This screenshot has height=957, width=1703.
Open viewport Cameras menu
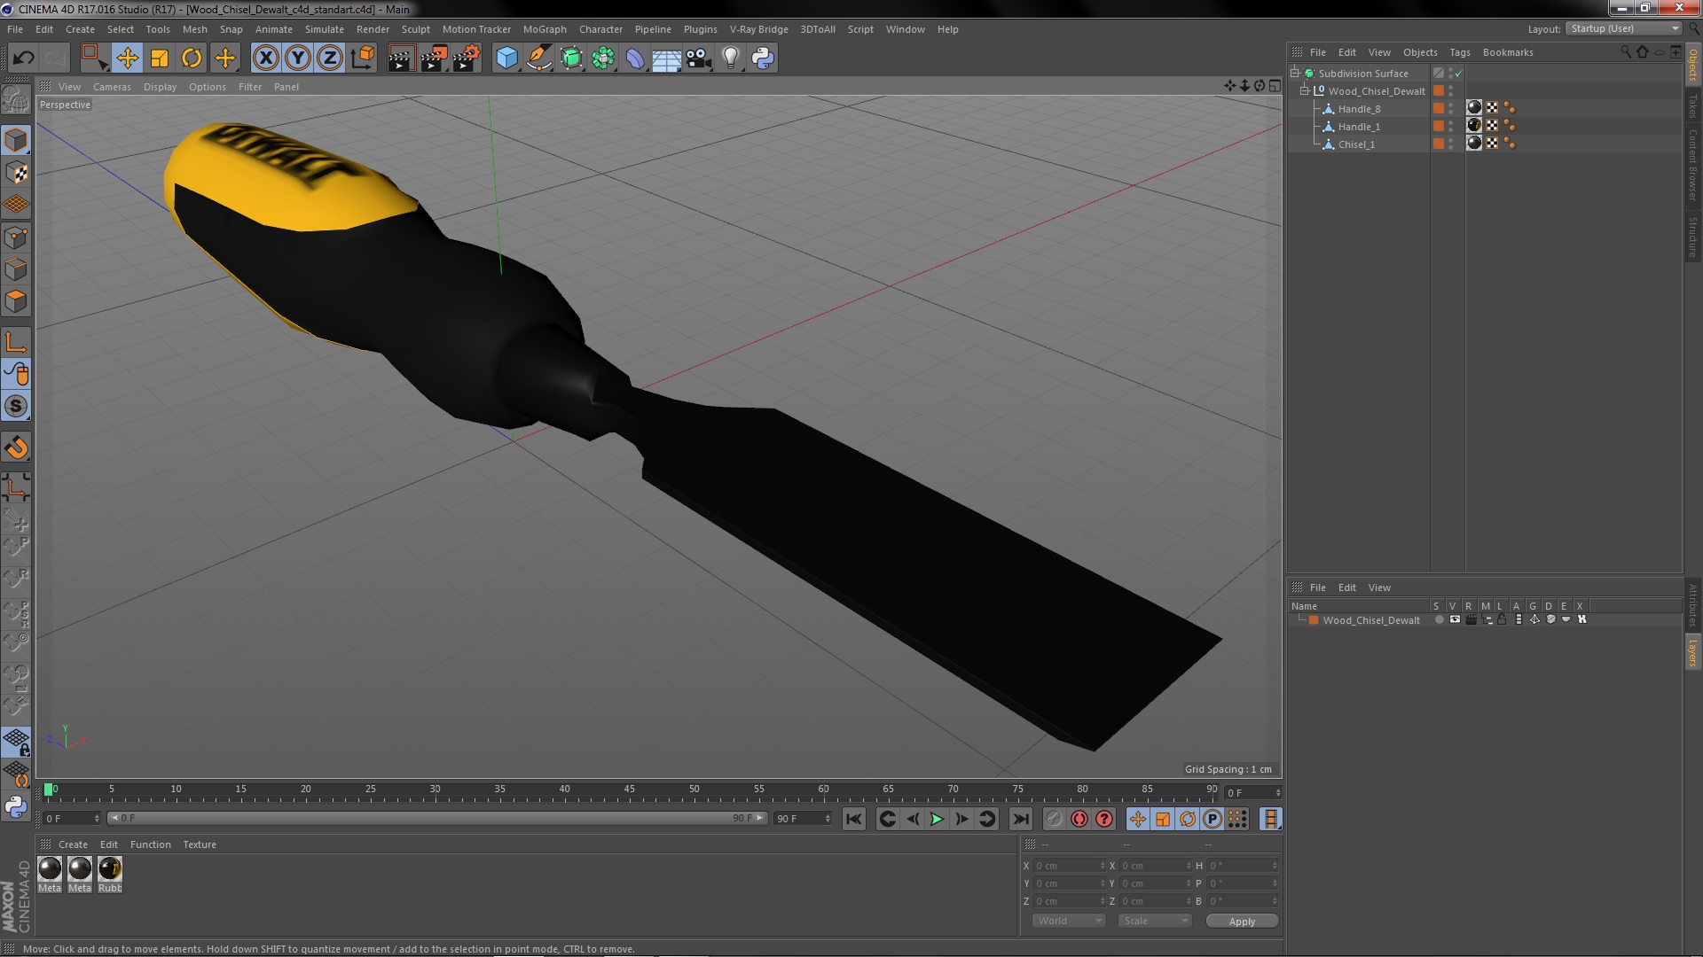(x=112, y=87)
